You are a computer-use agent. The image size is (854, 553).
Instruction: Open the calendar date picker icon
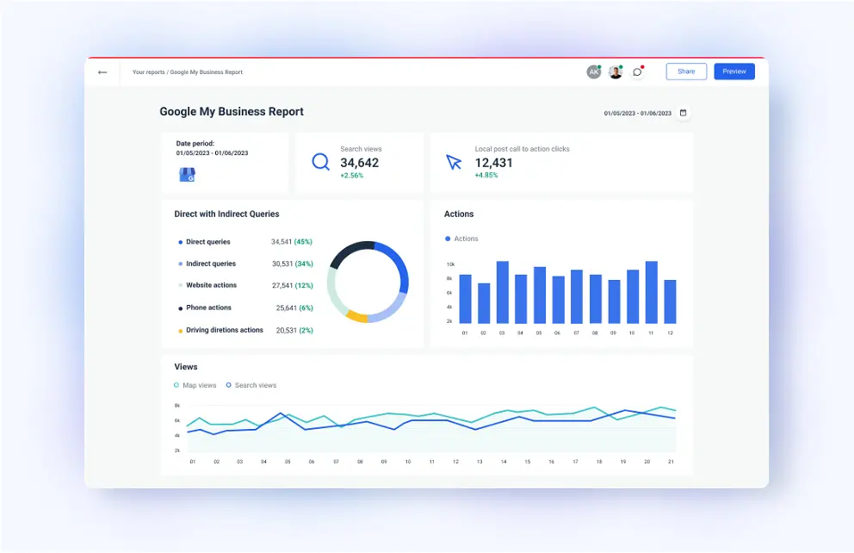click(x=683, y=113)
